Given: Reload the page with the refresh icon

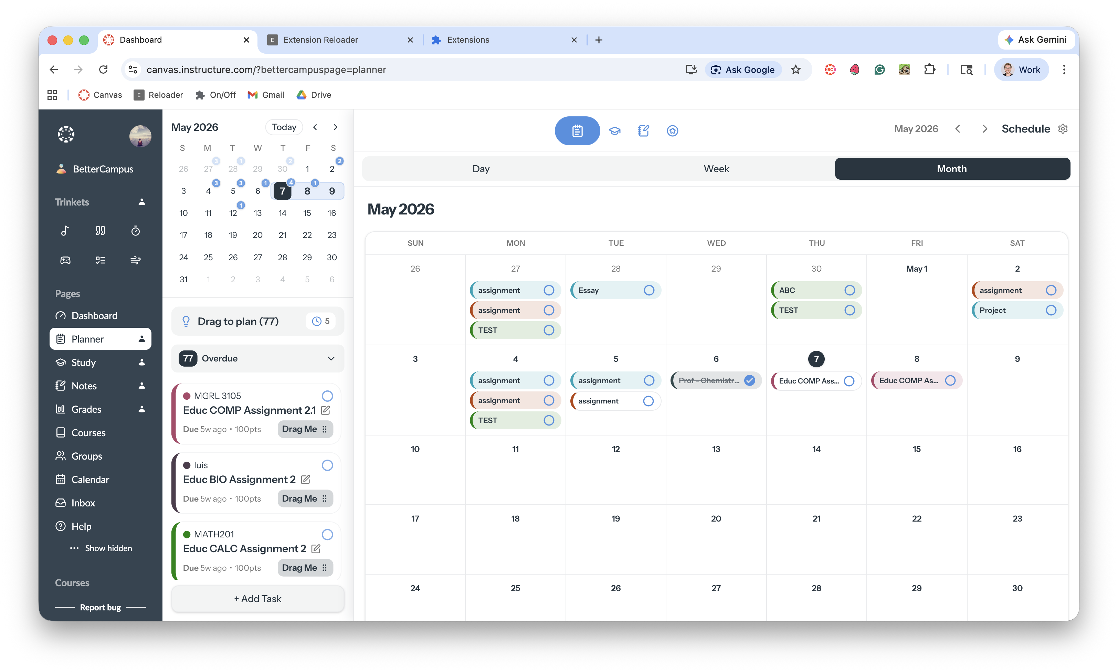Looking at the screenshot, I should click(103, 70).
